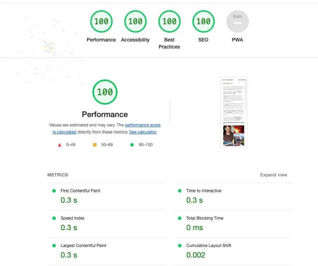Click the Performance score gauge at top
318x266 pixels.
[x=101, y=21]
